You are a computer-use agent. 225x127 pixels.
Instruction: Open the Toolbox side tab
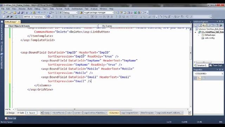(2, 47)
